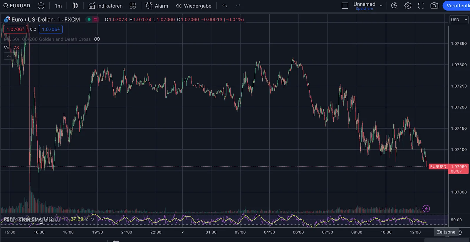Image resolution: width=470 pixels, height=242 pixels.
Task: Check the green market status dot
Action: tap(89, 20)
